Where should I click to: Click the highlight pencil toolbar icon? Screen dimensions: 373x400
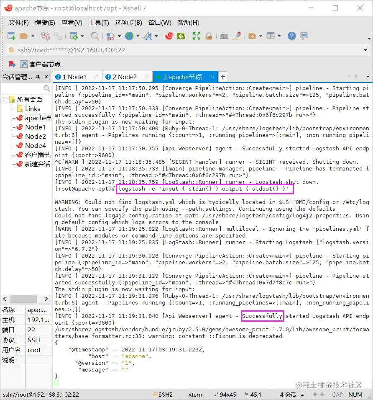tap(237, 36)
